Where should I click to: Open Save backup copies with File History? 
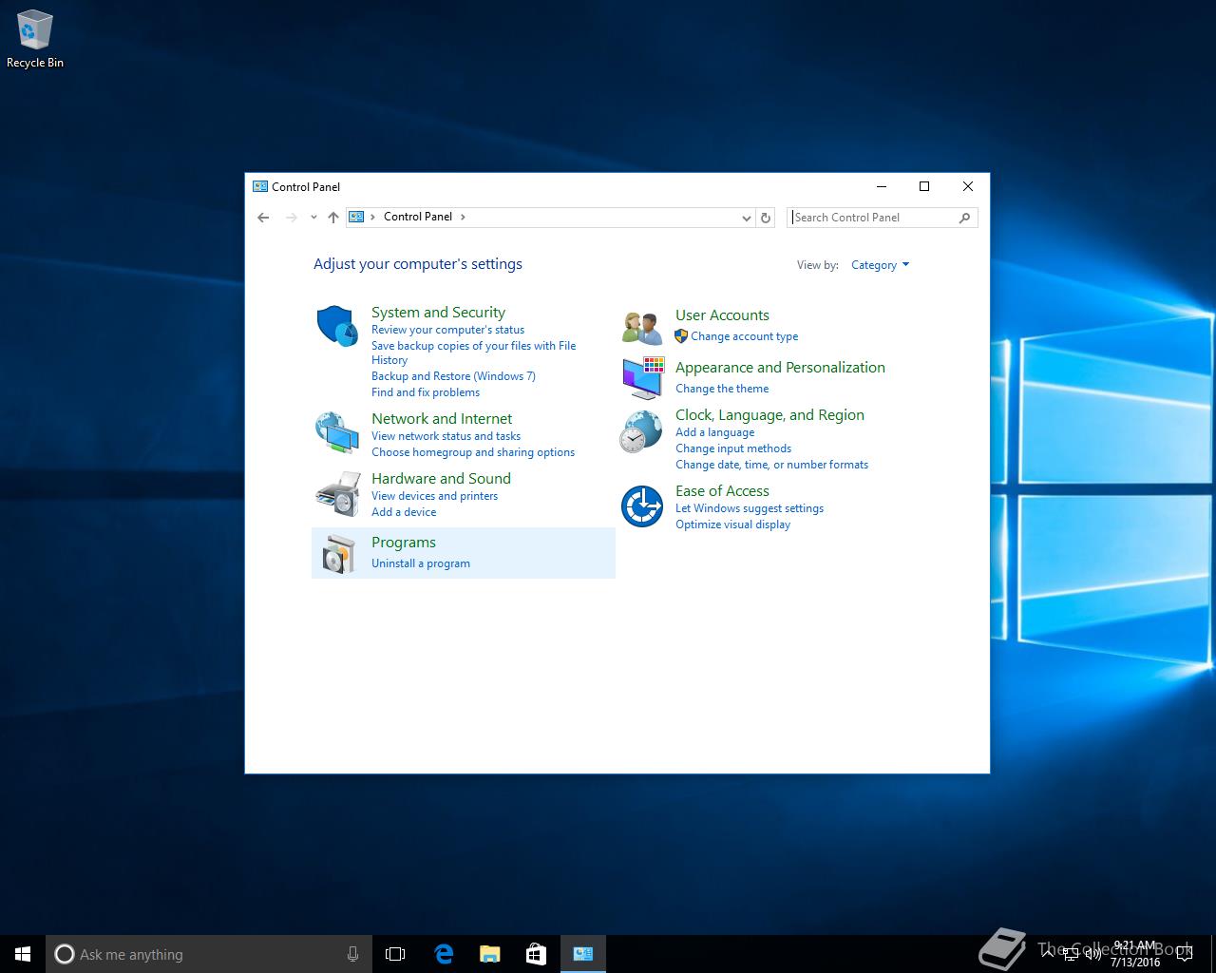point(473,353)
